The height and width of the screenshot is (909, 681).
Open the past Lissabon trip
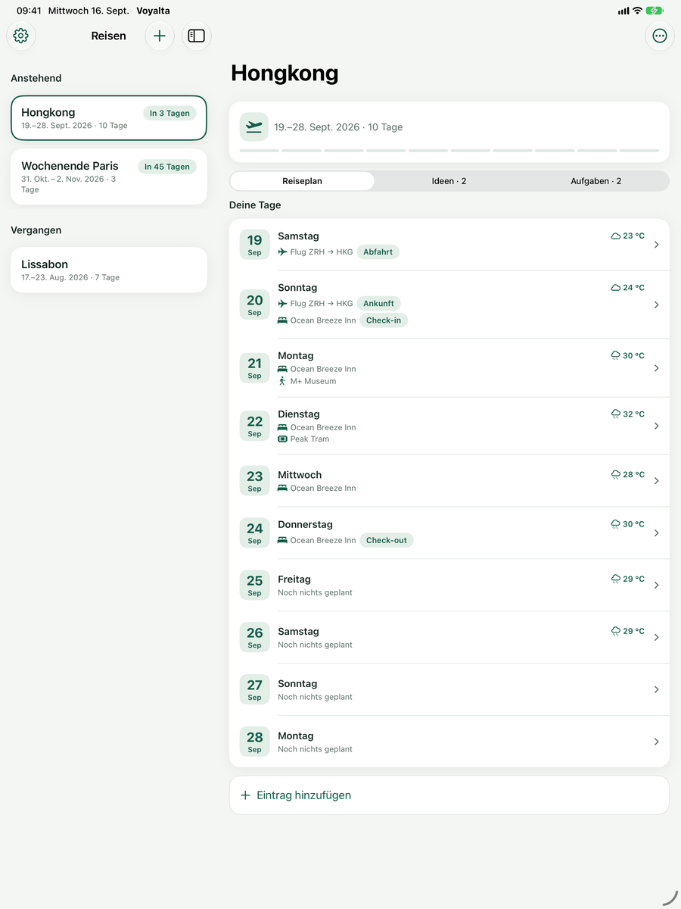click(x=109, y=270)
